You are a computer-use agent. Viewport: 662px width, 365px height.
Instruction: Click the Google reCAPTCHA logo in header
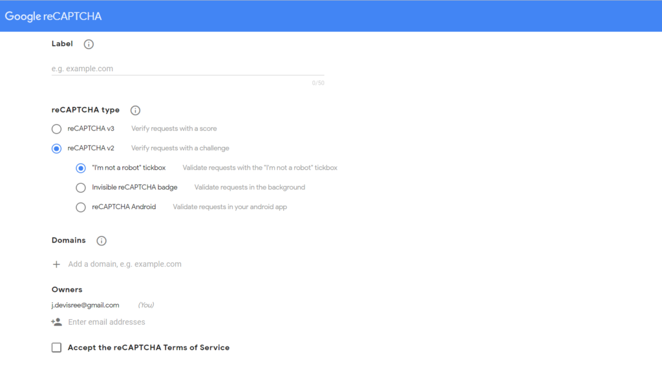coord(53,16)
